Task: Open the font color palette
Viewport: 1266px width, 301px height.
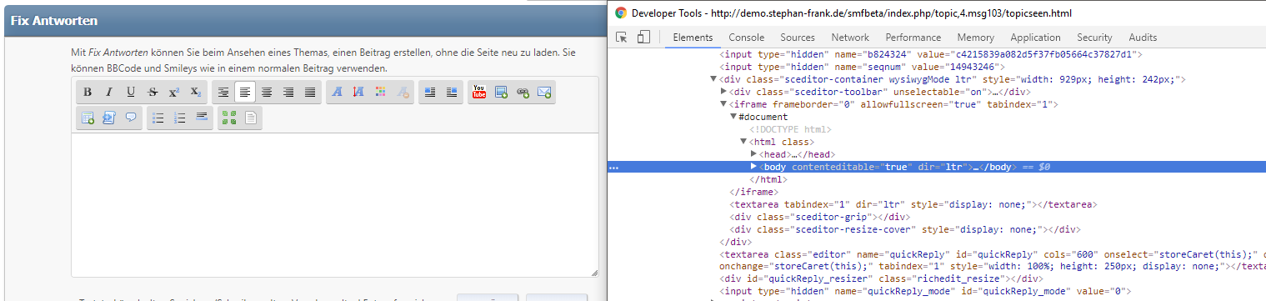Action: (381, 93)
